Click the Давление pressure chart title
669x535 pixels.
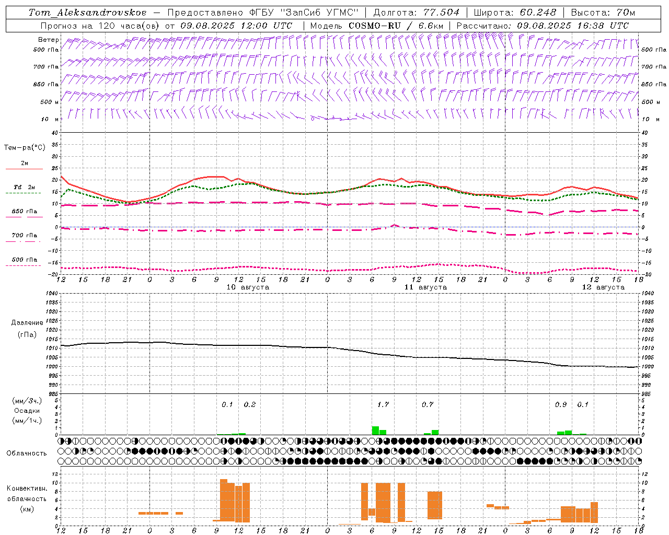(27, 323)
